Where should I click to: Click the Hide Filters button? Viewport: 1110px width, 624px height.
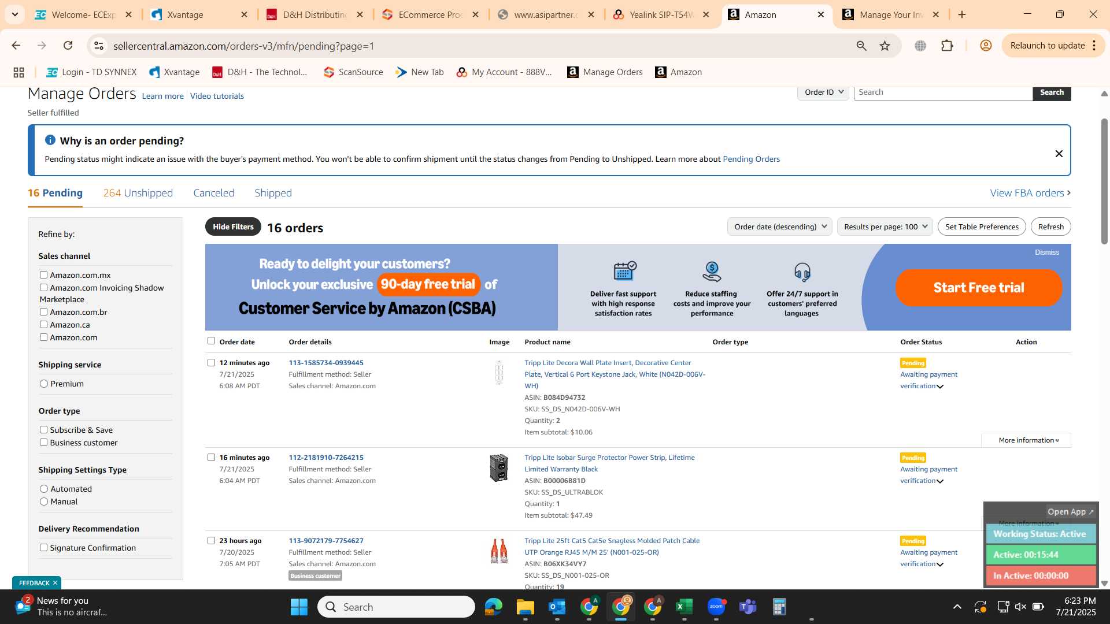[x=233, y=226]
